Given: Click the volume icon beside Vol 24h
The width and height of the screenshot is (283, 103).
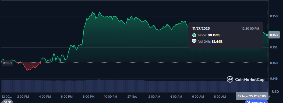Looking at the screenshot, I should tap(194, 41).
